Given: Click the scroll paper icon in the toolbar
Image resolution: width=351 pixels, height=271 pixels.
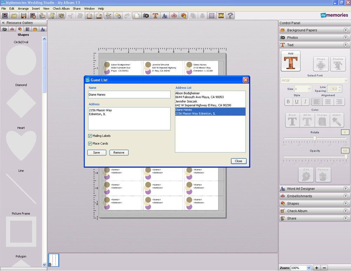Looking at the screenshot, I should (x=52, y=16).
